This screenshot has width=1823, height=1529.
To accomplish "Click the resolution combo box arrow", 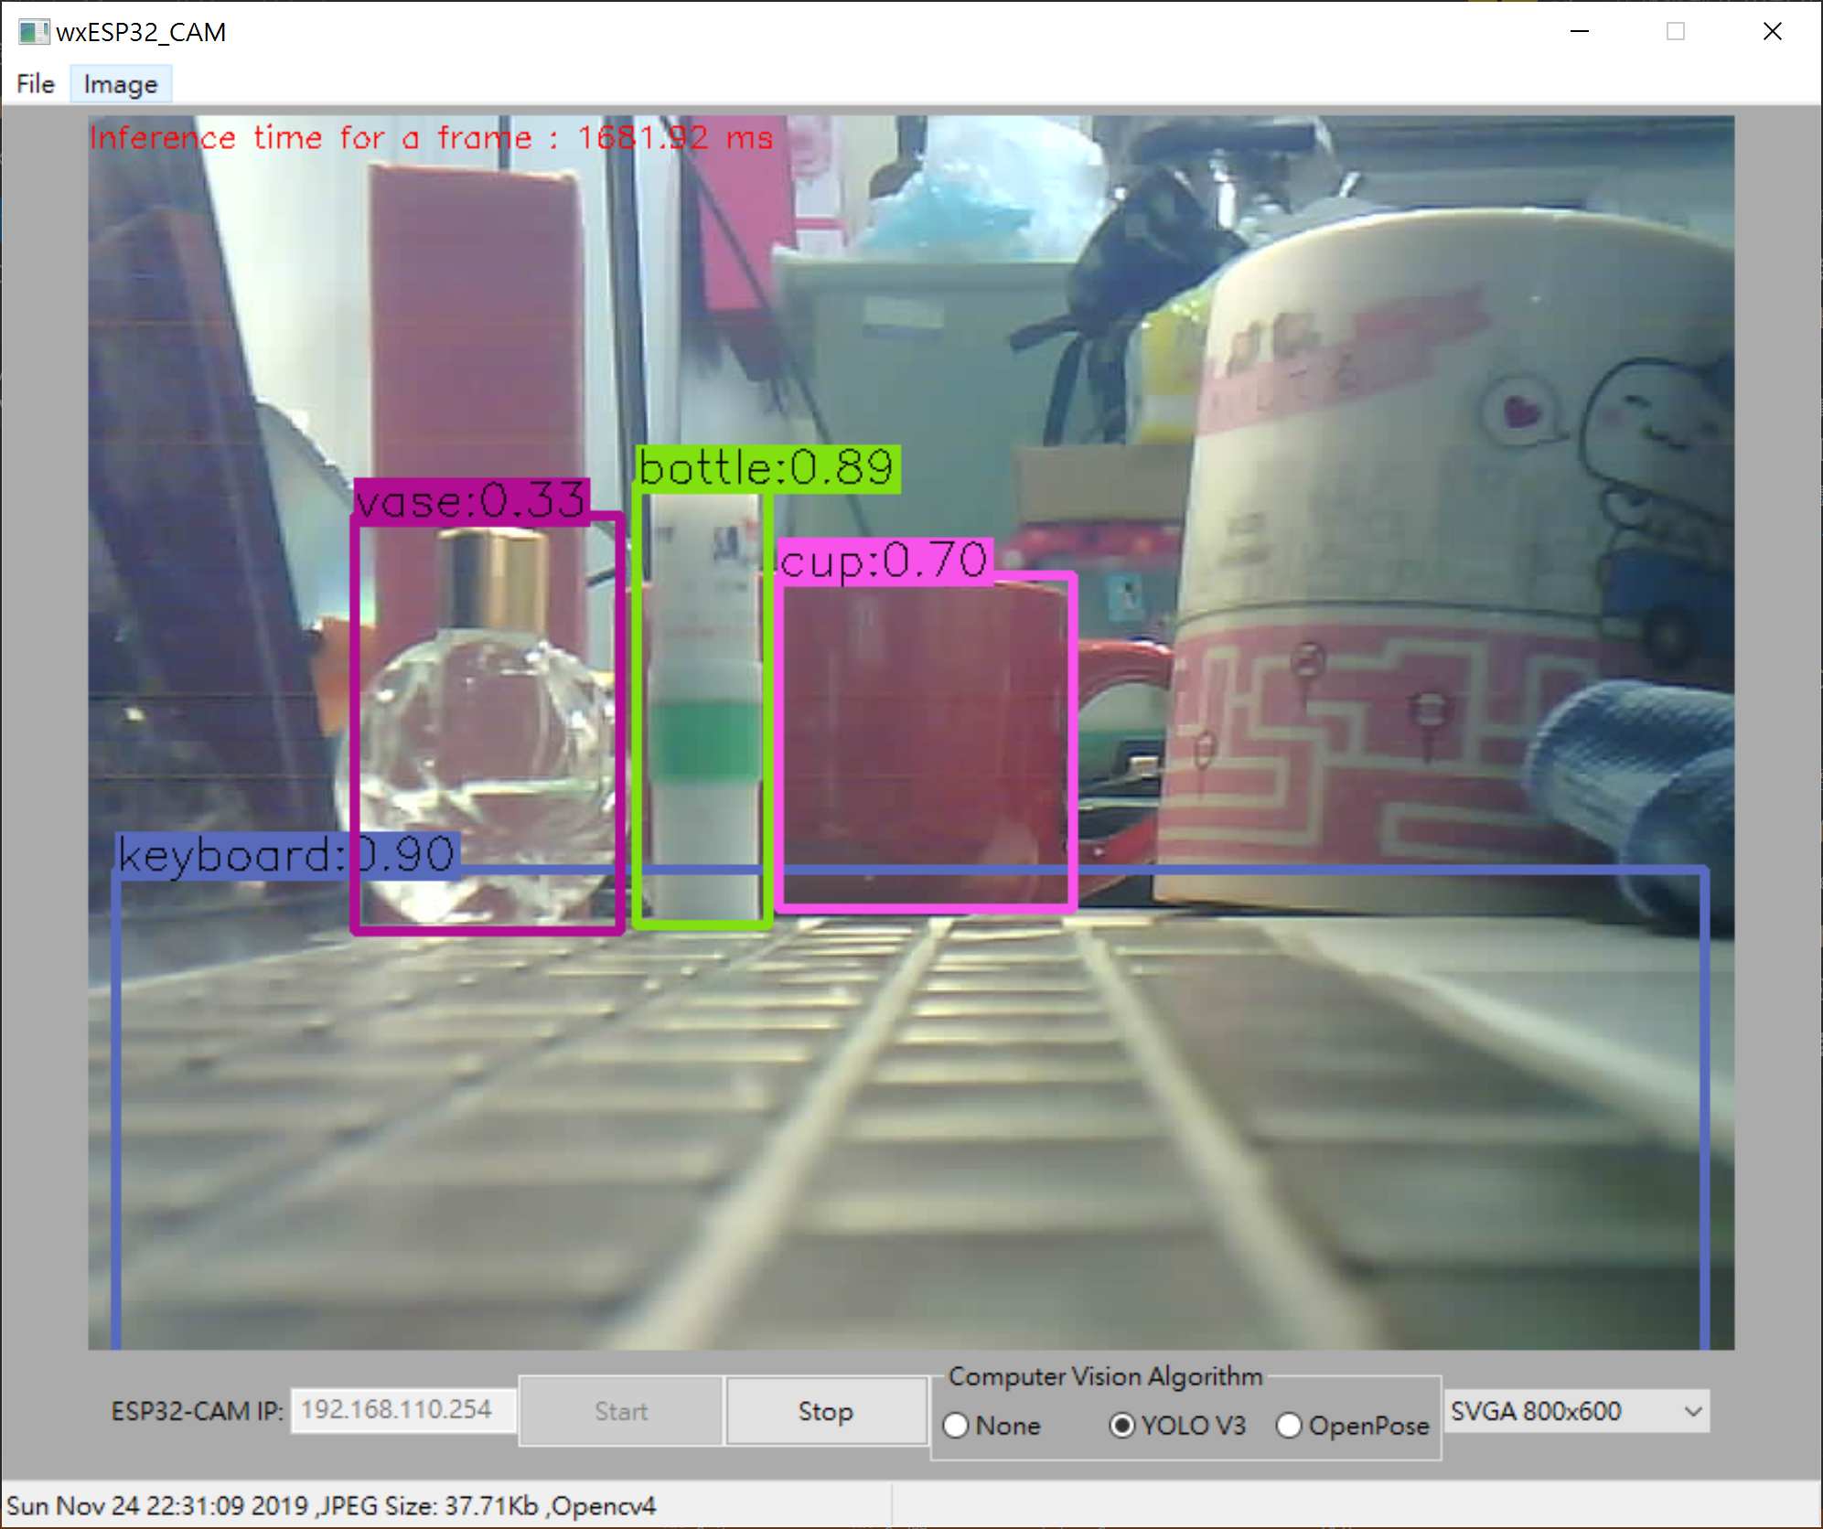I will tap(1693, 1411).
